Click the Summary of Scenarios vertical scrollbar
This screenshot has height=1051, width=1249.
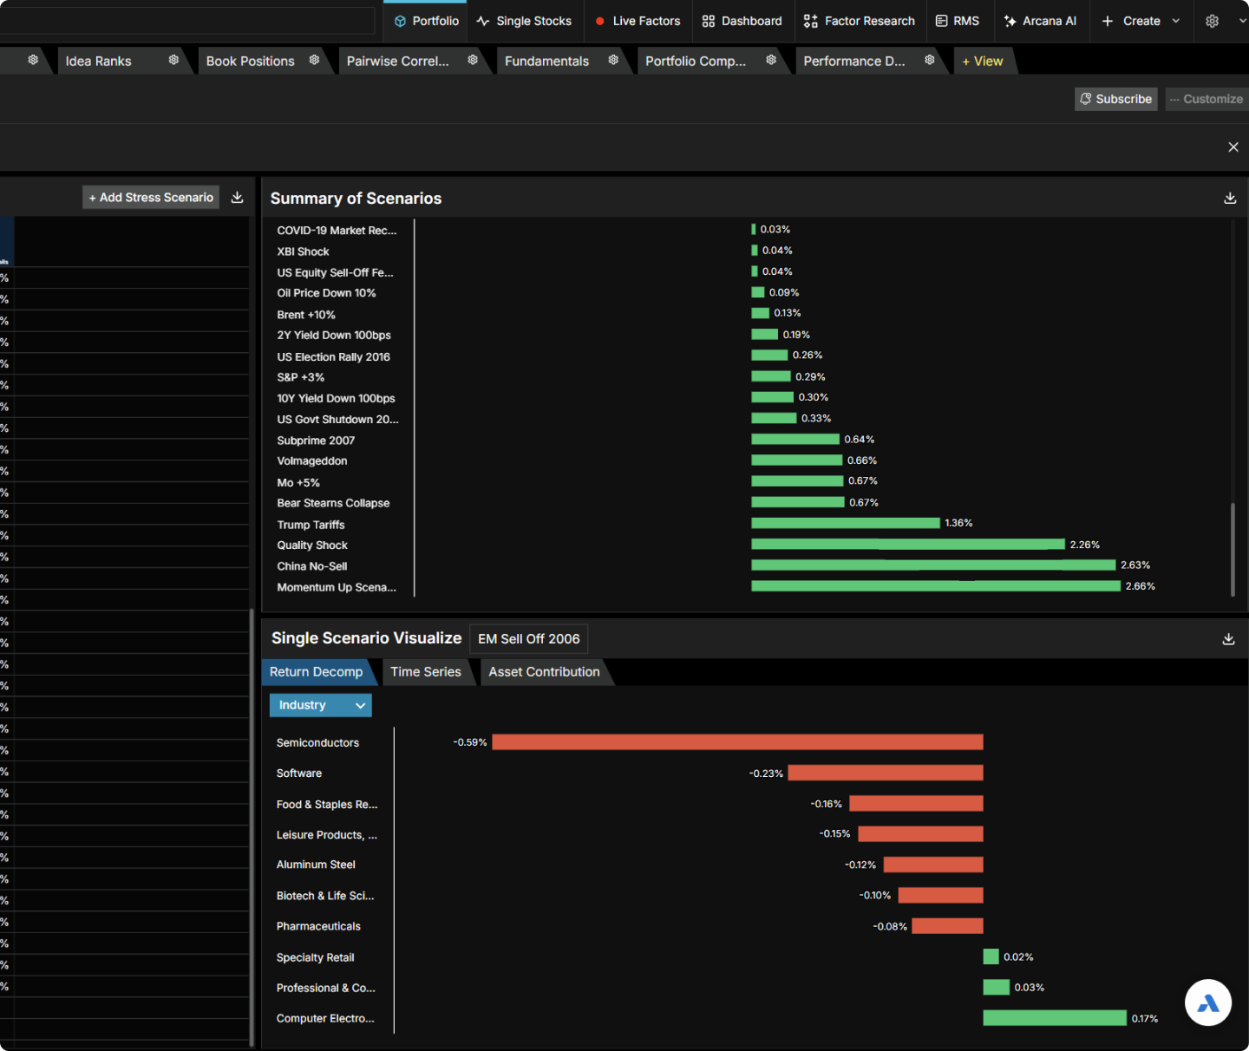1233,550
